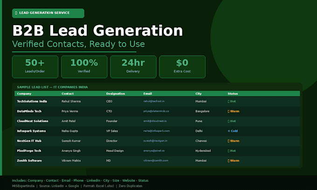Open the rahul@techsol.in email address
The width and height of the screenshot is (317, 190).
coord(154,101)
